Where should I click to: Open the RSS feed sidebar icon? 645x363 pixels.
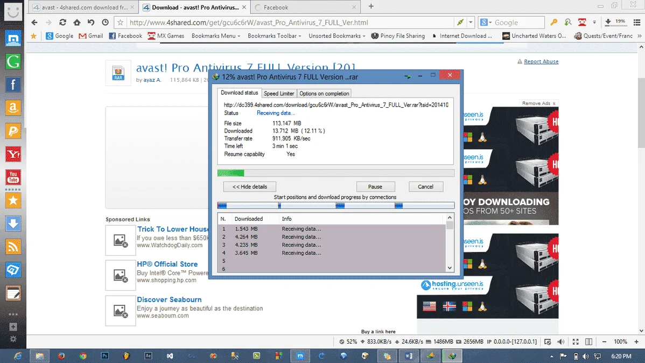[x=13, y=247]
